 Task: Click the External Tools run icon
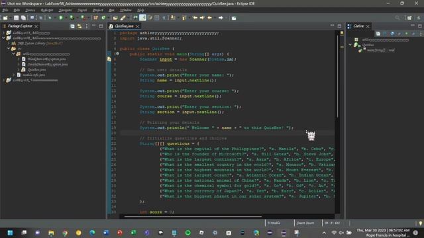[x=83, y=18]
